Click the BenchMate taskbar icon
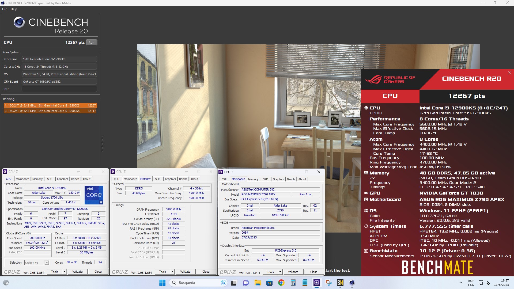This screenshot has height=289, width=514. coord(340,283)
